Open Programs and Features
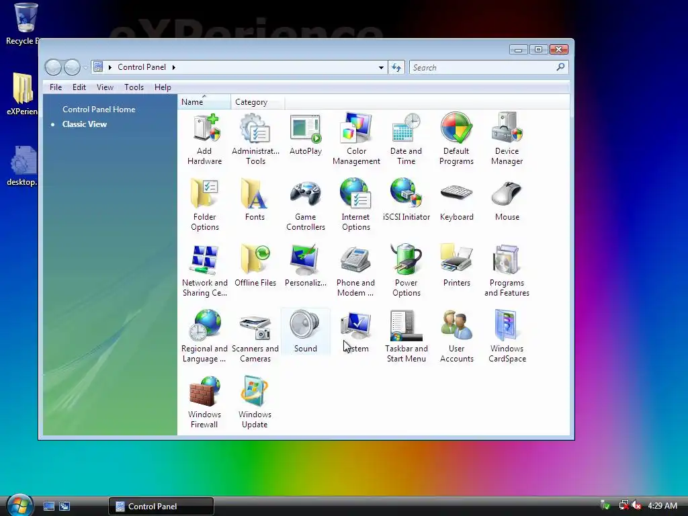 point(507,271)
